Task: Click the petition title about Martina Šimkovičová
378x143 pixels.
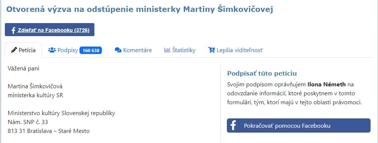Action: (x=140, y=9)
